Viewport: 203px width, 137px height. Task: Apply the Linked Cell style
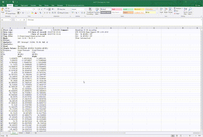139,12
